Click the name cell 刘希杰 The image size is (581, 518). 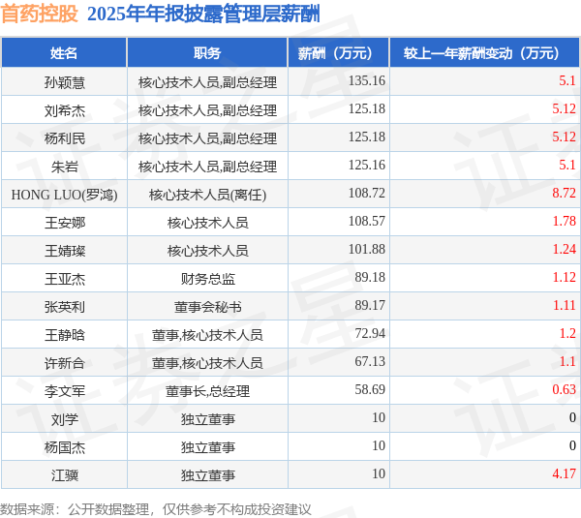coord(65,110)
